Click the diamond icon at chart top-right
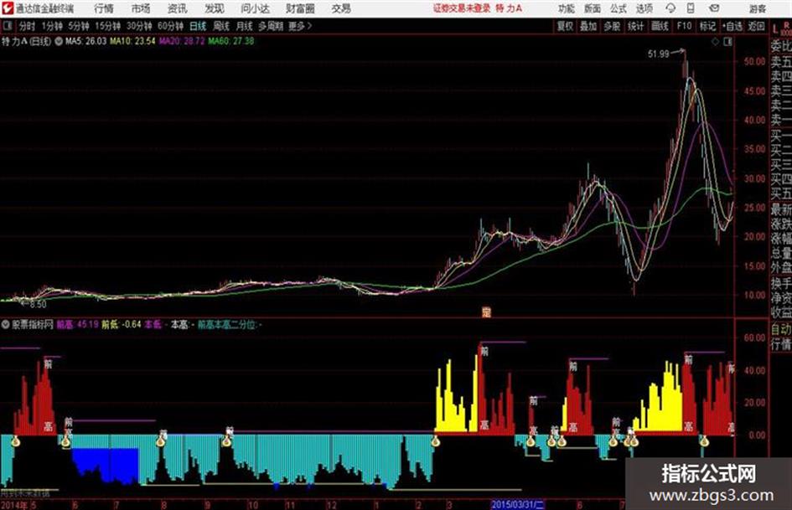Image resolution: width=792 pixels, height=510 pixels. (x=715, y=42)
